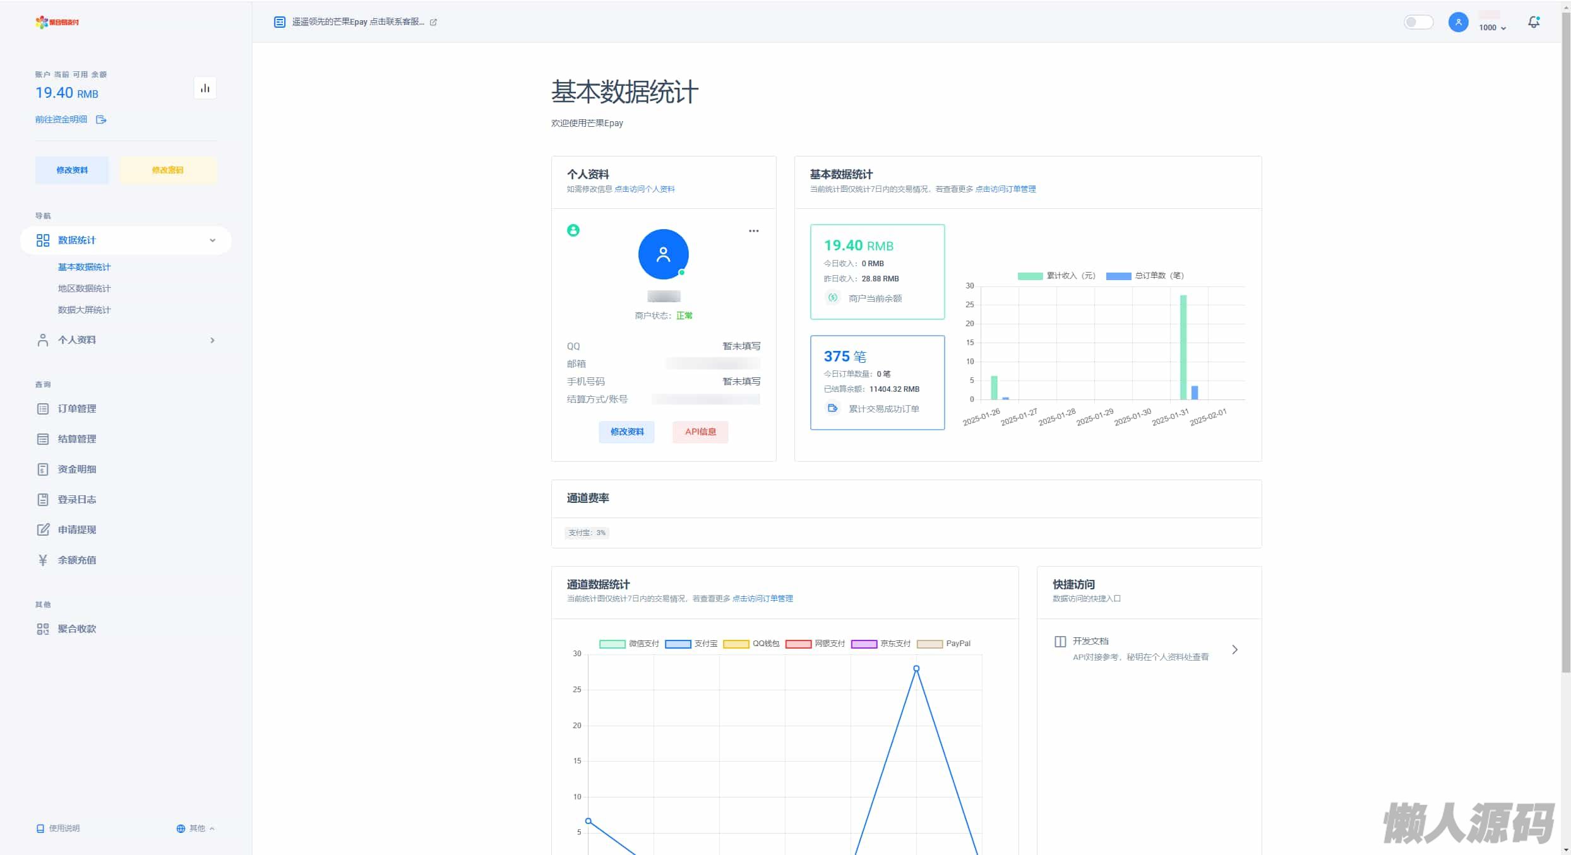
Task: Click the three-dots menu in the profile card
Action: pyautogui.click(x=753, y=231)
